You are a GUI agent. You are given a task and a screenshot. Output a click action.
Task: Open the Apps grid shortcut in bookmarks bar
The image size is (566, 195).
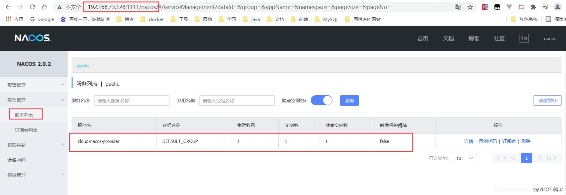(x=14, y=19)
